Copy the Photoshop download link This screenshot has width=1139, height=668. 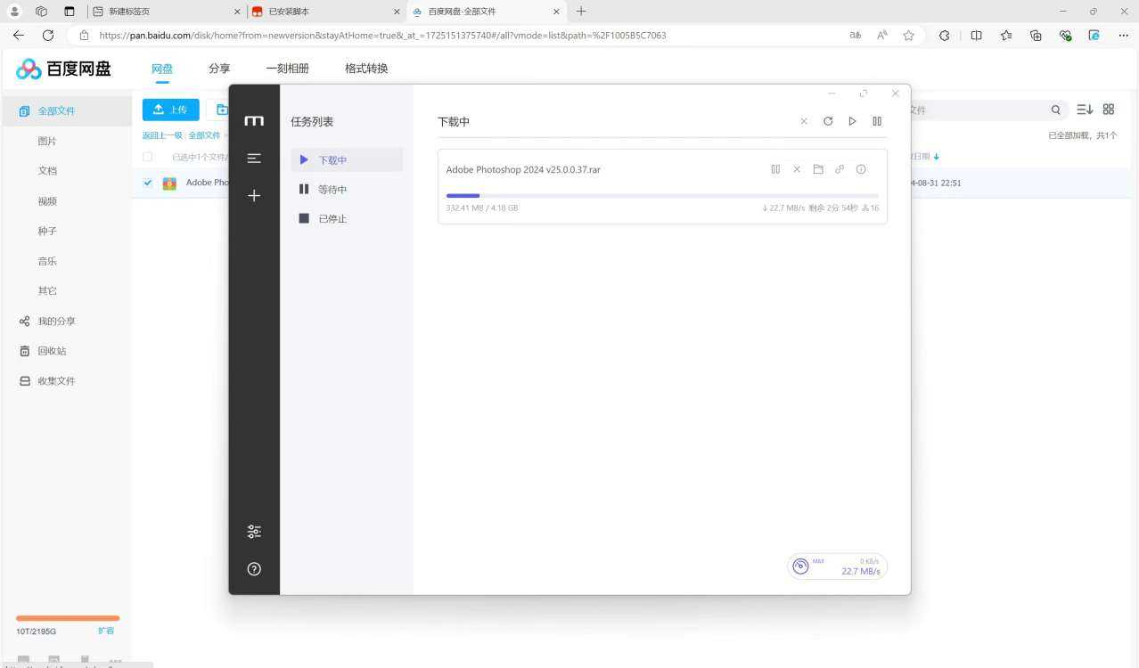840,169
